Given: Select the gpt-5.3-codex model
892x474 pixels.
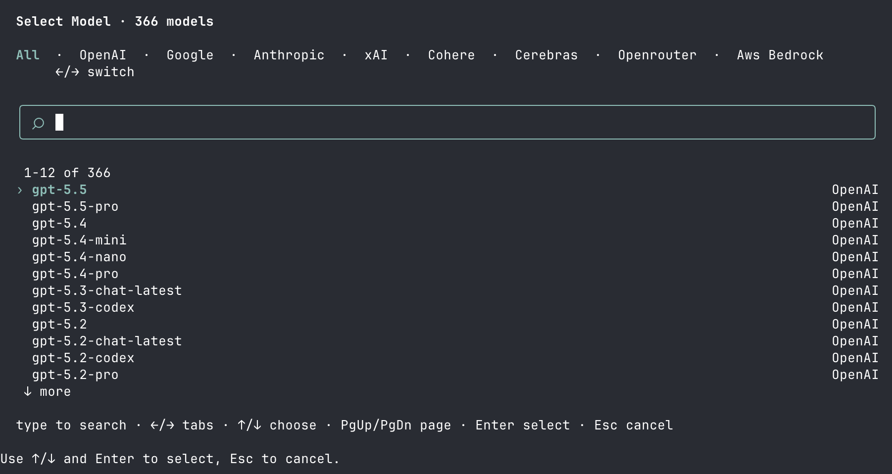Looking at the screenshot, I should click(x=447, y=307).
